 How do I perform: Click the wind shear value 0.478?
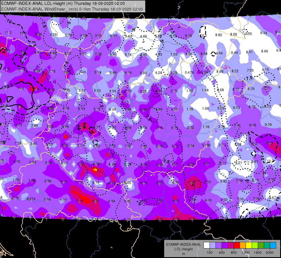(189, 72)
